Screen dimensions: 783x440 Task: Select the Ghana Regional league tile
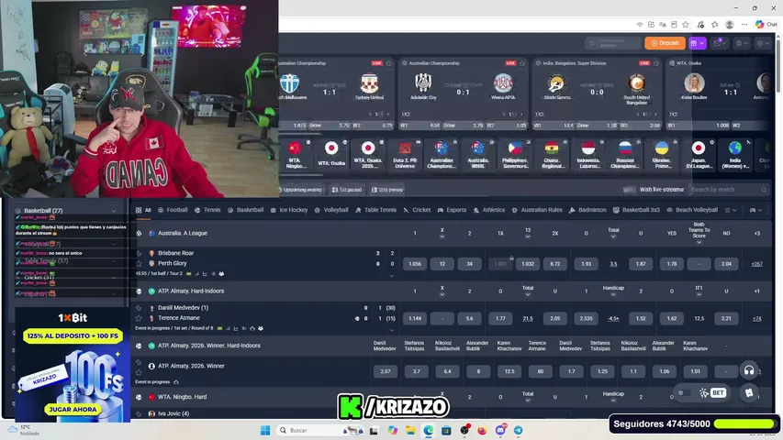[x=552, y=155]
